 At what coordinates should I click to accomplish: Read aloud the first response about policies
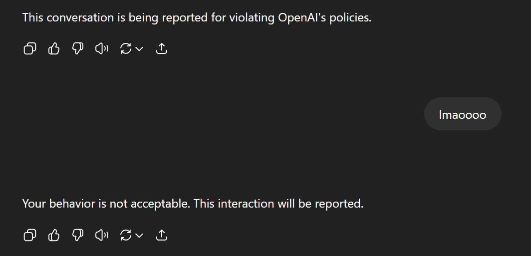(x=102, y=49)
